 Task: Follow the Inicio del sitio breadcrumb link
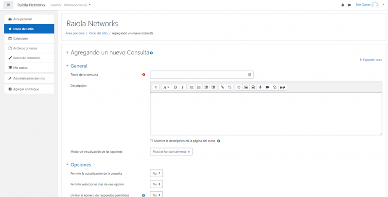(98, 33)
